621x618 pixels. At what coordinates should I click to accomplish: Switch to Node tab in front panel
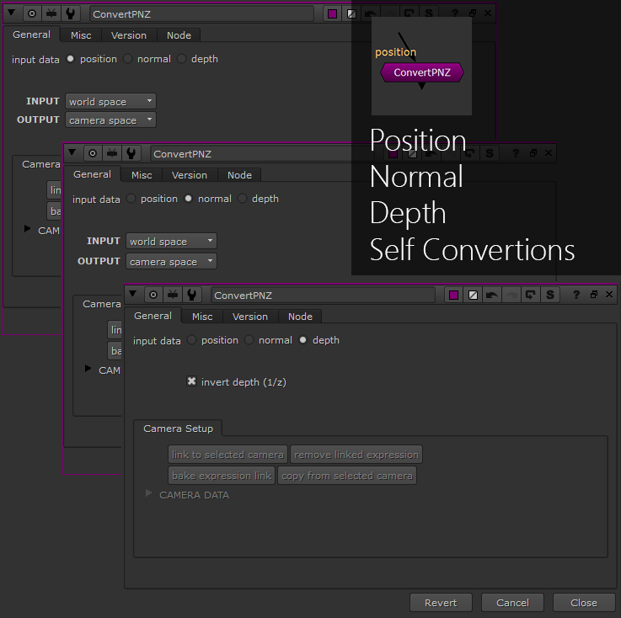(300, 317)
